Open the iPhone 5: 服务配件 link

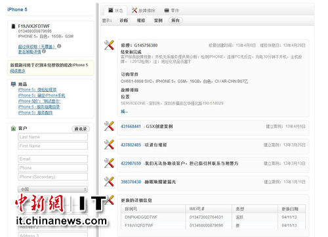coord(35,112)
